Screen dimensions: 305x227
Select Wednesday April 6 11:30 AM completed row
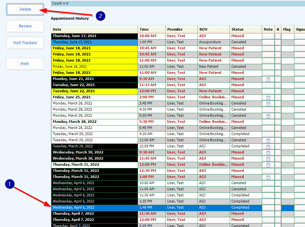point(178,195)
